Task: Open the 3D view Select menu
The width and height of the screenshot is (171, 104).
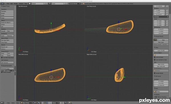Action: pos(13,103)
